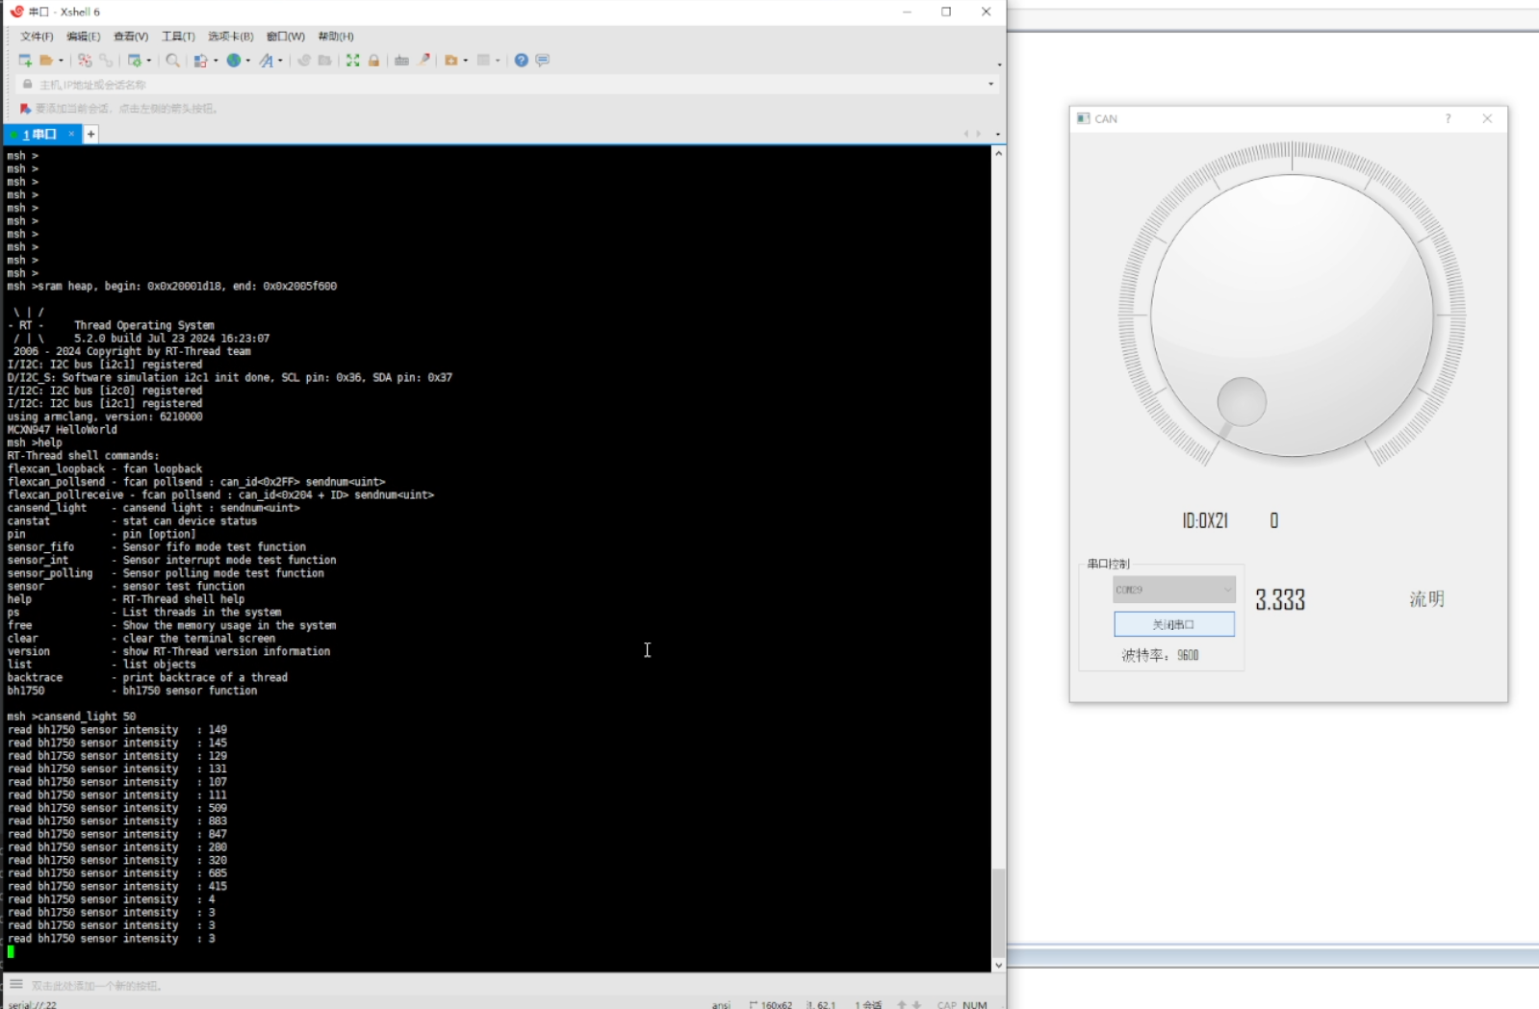Click the Reconnect chain-link icon

tap(106, 61)
